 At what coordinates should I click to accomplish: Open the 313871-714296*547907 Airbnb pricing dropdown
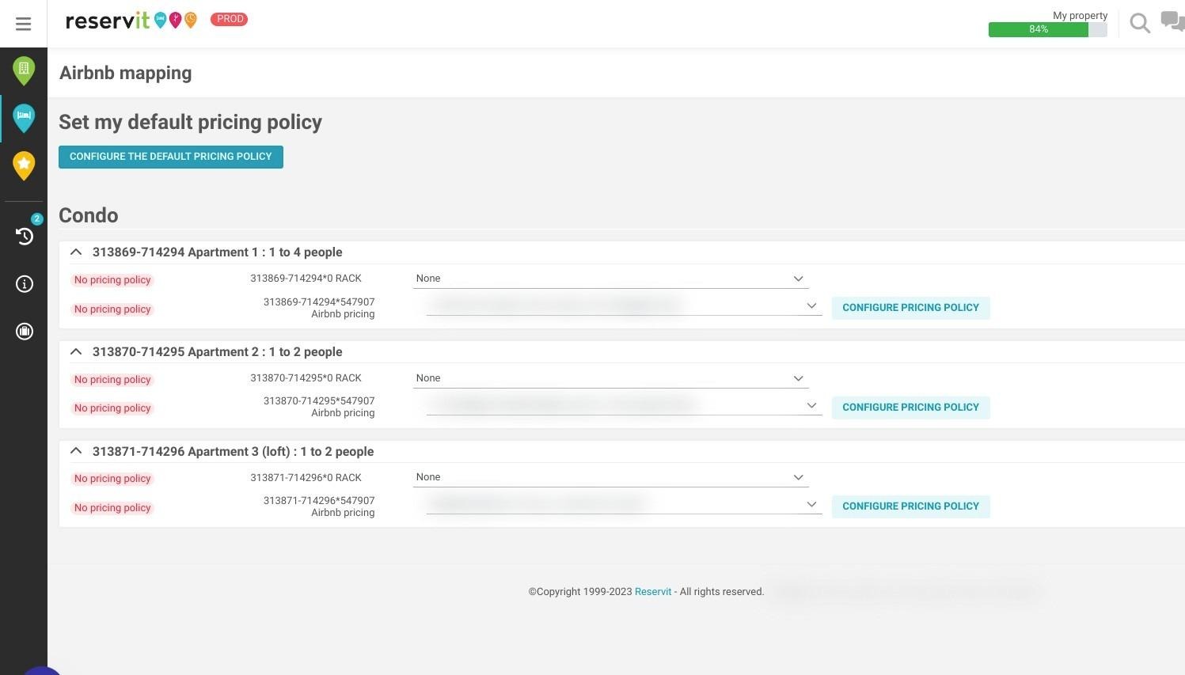[x=624, y=504]
